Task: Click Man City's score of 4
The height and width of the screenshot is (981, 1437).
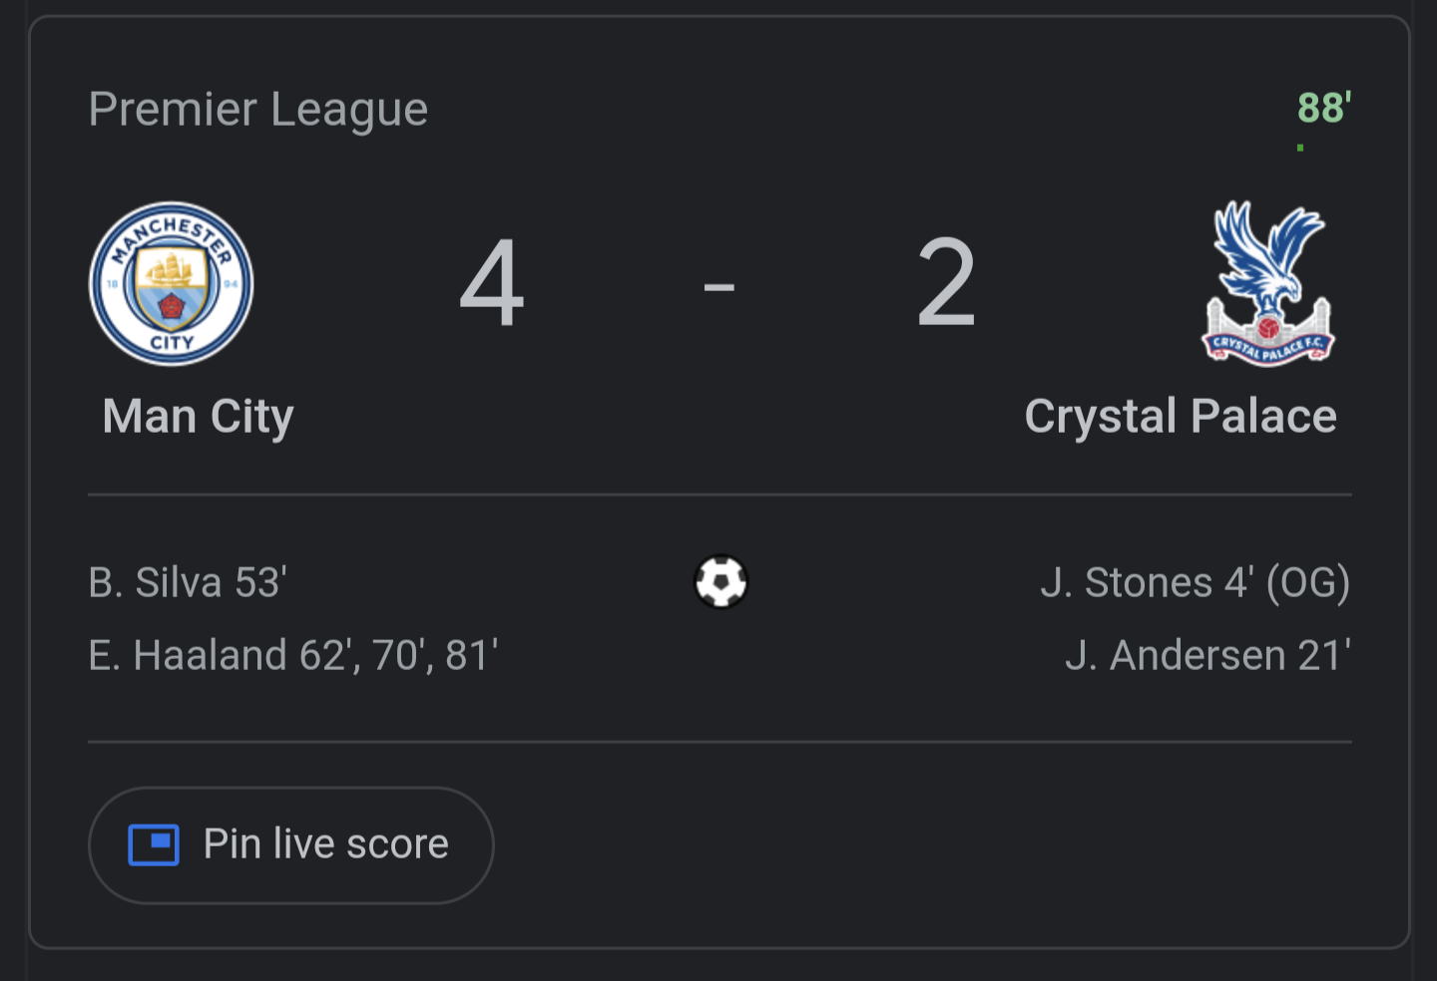Action: click(492, 284)
